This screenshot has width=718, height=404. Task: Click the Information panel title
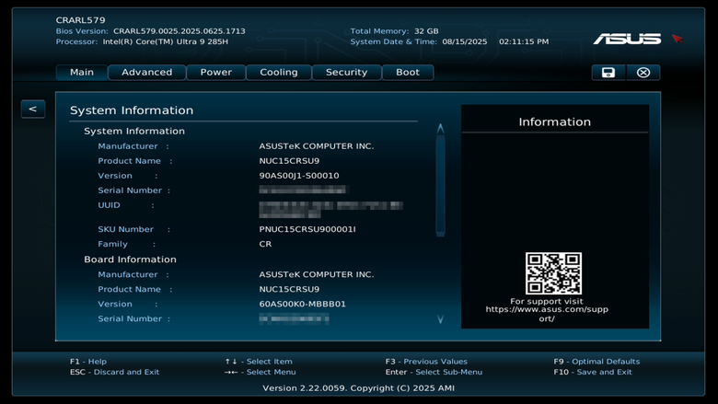point(554,121)
